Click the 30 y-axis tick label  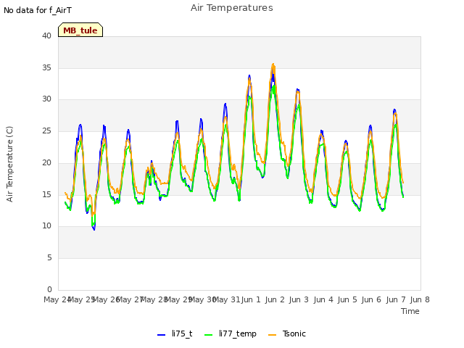pyautogui.click(x=46, y=99)
